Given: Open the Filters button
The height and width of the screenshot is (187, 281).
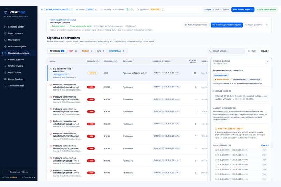Looking at the screenshot, I should point(252,51).
